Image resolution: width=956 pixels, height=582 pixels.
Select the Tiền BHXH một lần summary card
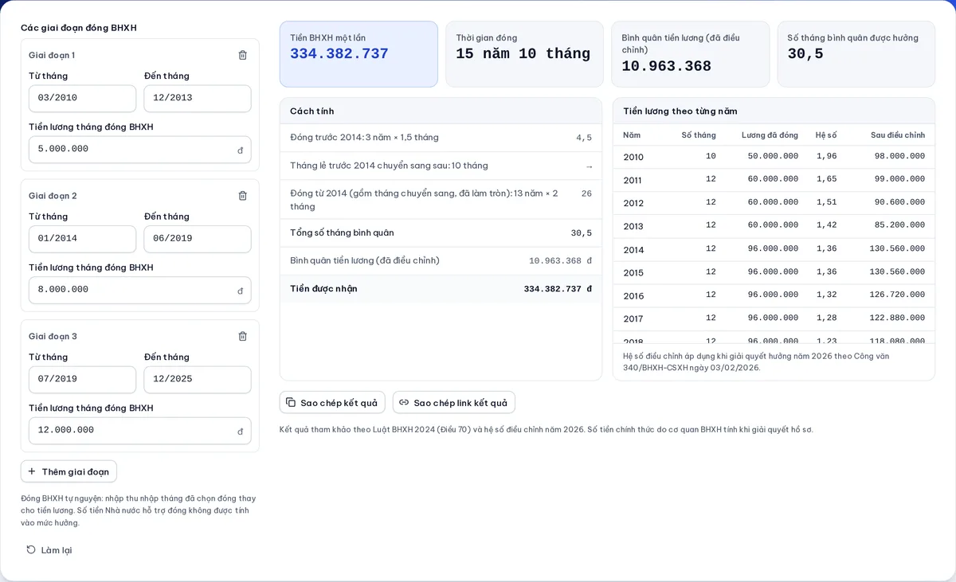coord(358,54)
